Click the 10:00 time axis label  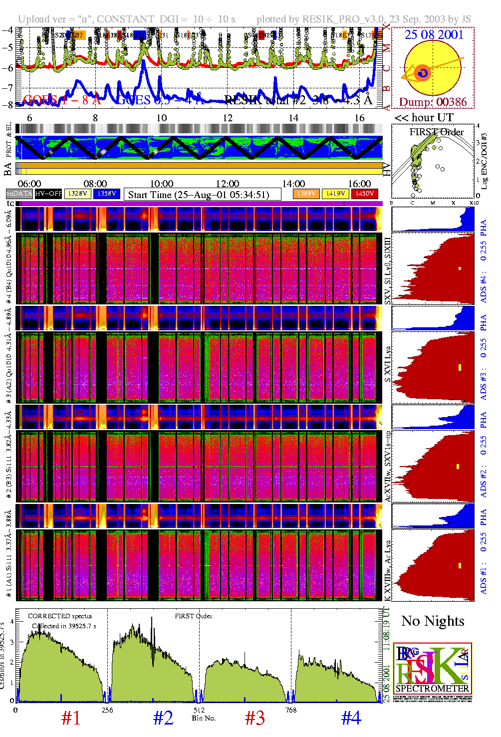162,184
